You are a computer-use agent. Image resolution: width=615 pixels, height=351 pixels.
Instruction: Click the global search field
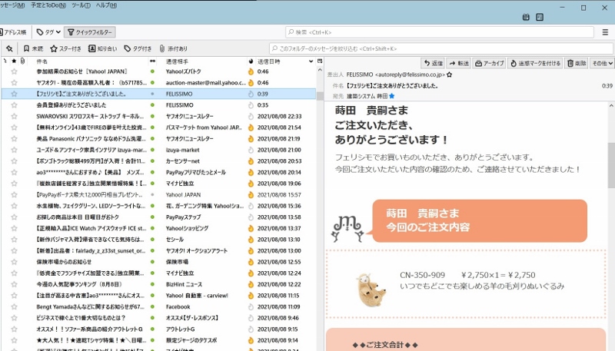tap(439, 32)
